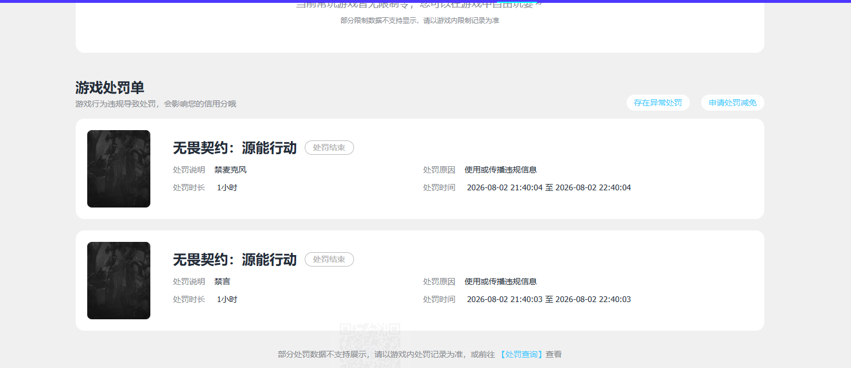Click 使用或传播违规信息 reason in the 禁言 card
This screenshot has width=851, height=368.
pyautogui.click(x=500, y=281)
